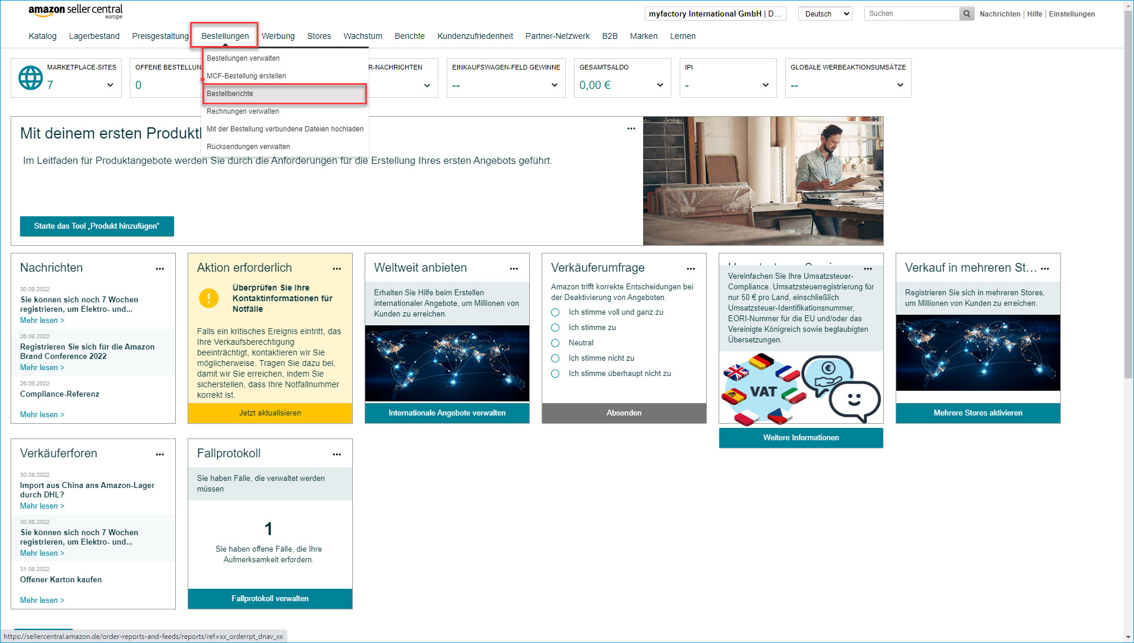Select 'Ich stimme überhaupt nicht zu' radio

tap(555, 374)
